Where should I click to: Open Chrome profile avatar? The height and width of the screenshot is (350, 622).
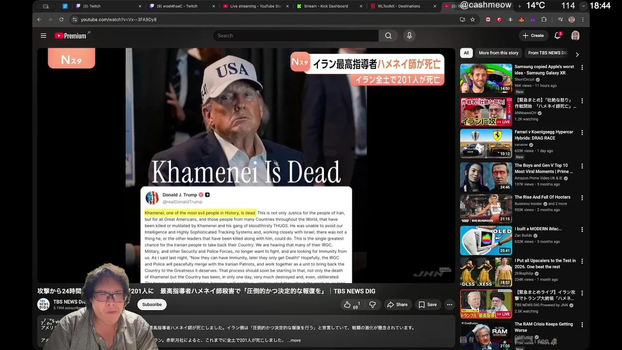(572, 19)
